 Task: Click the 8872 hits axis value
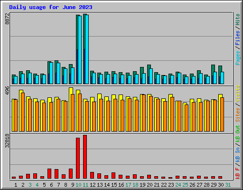[x=7, y=19]
